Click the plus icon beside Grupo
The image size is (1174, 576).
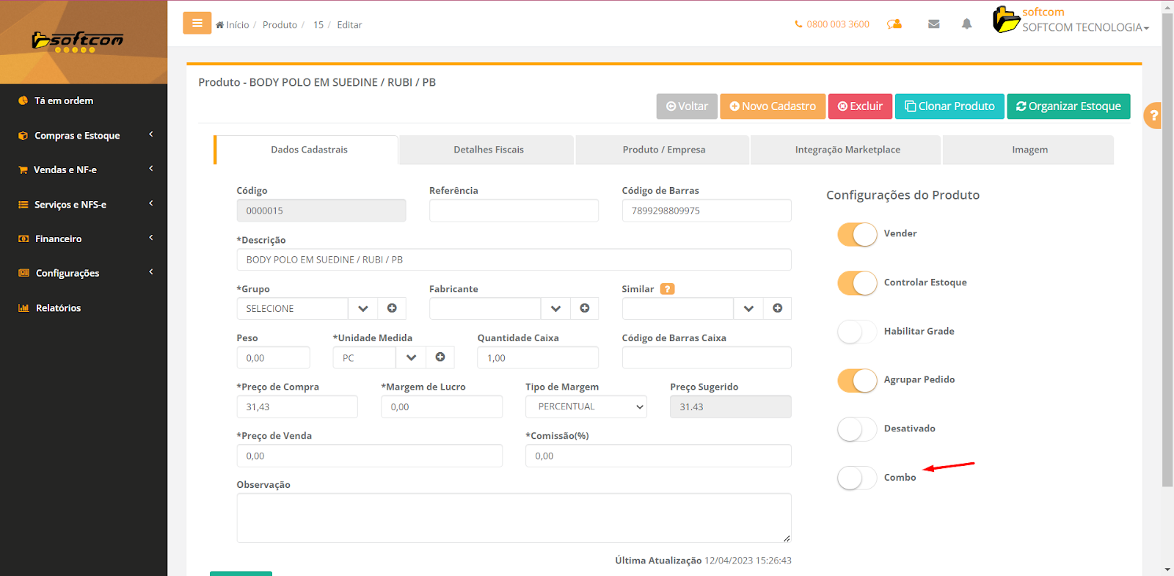tap(392, 308)
